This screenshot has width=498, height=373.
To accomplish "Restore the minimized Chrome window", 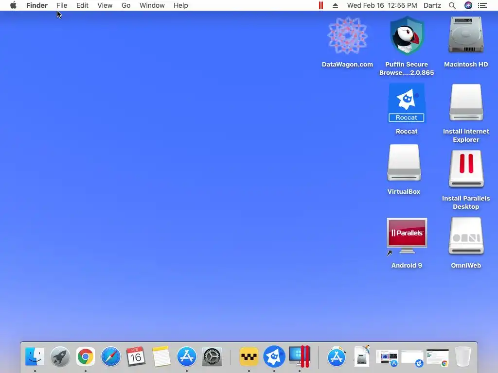I will tap(438, 358).
